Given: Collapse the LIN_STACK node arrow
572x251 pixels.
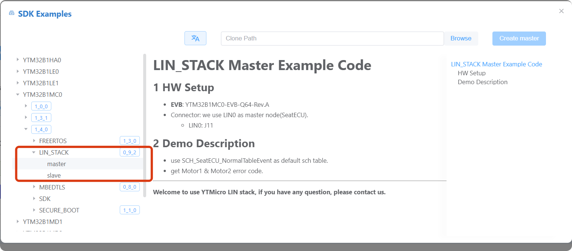Looking at the screenshot, I should [34, 152].
